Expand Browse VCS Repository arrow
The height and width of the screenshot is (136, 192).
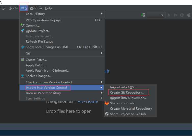(102, 93)
